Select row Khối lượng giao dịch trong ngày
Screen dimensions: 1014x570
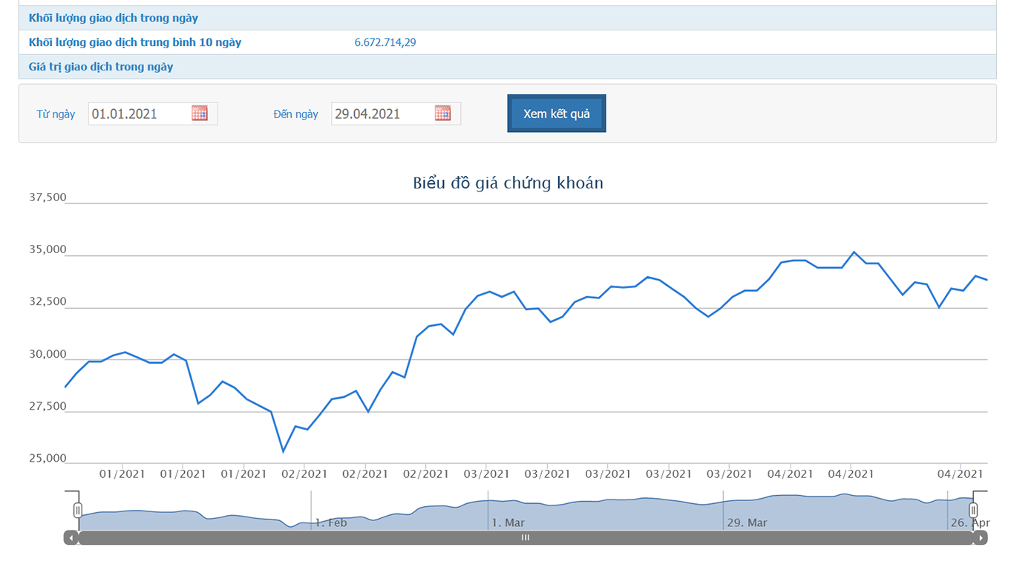click(x=114, y=18)
